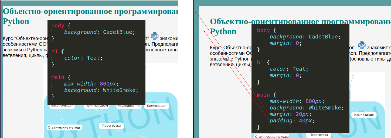Viewport: 391px width, 138px height.
Task: Click the Наследование diagram label
Action: (129, 106)
